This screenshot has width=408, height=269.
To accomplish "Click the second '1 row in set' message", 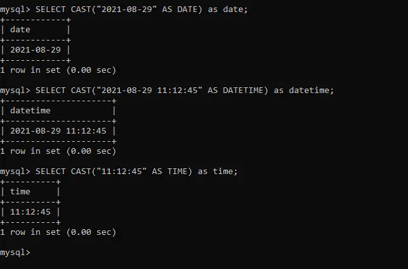I will pos(58,151).
